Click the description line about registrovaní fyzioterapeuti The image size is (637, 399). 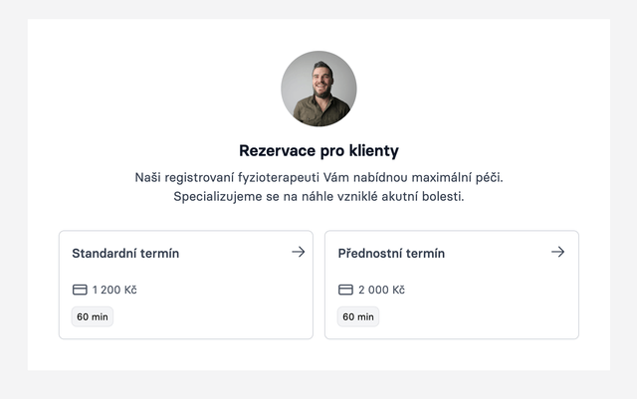coord(318,177)
